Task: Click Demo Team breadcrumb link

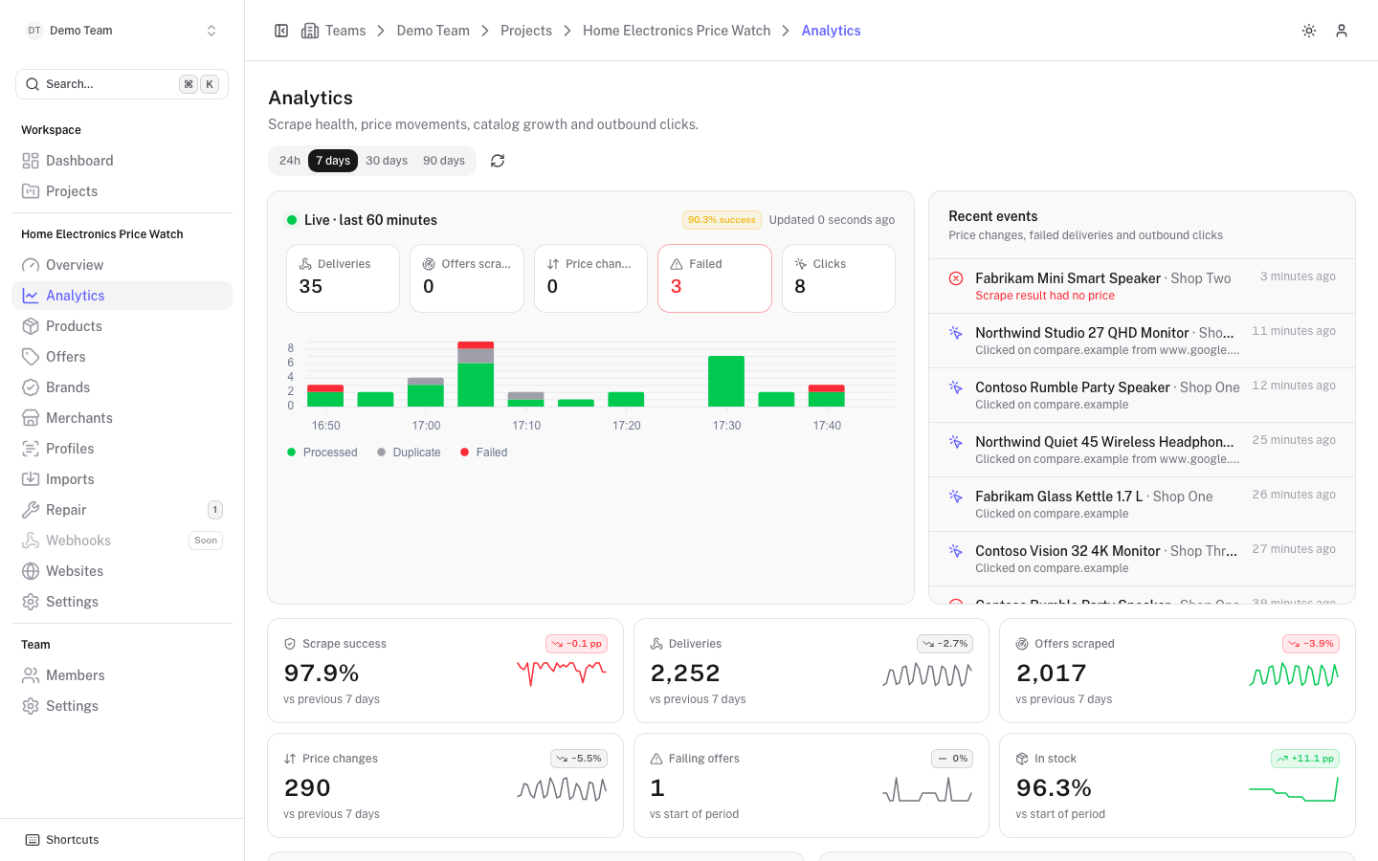Action: 433,31
